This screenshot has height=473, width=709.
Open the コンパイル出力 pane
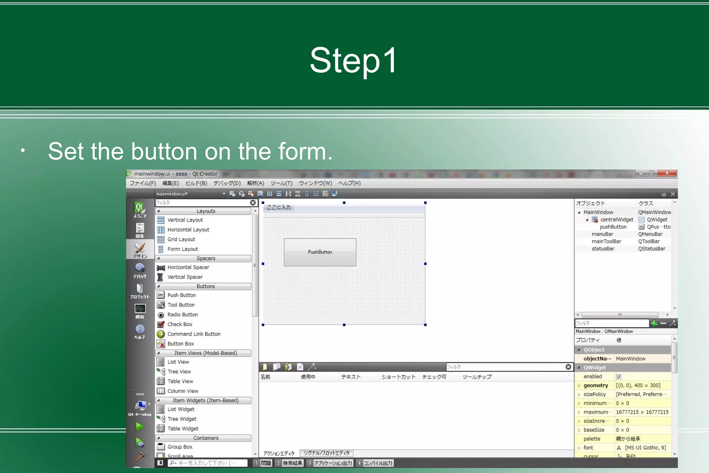pos(375,463)
